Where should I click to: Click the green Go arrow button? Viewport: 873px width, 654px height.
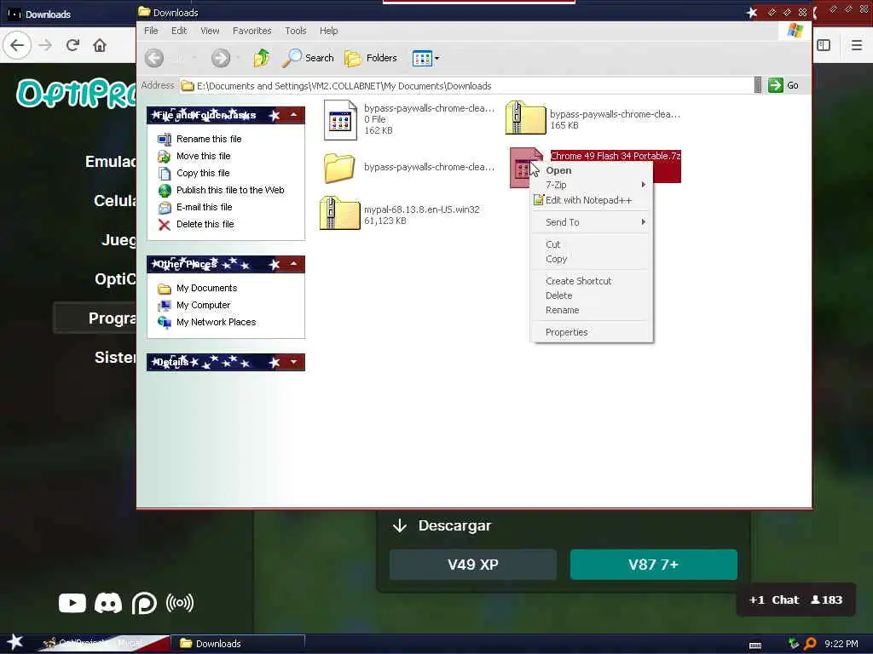pos(776,85)
